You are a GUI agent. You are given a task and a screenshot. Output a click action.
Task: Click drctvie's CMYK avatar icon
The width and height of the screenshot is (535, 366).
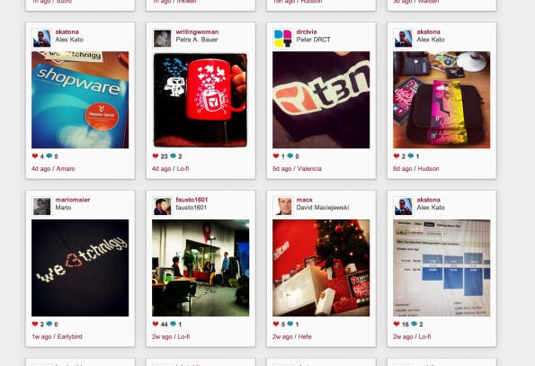click(x=283, y=38)
